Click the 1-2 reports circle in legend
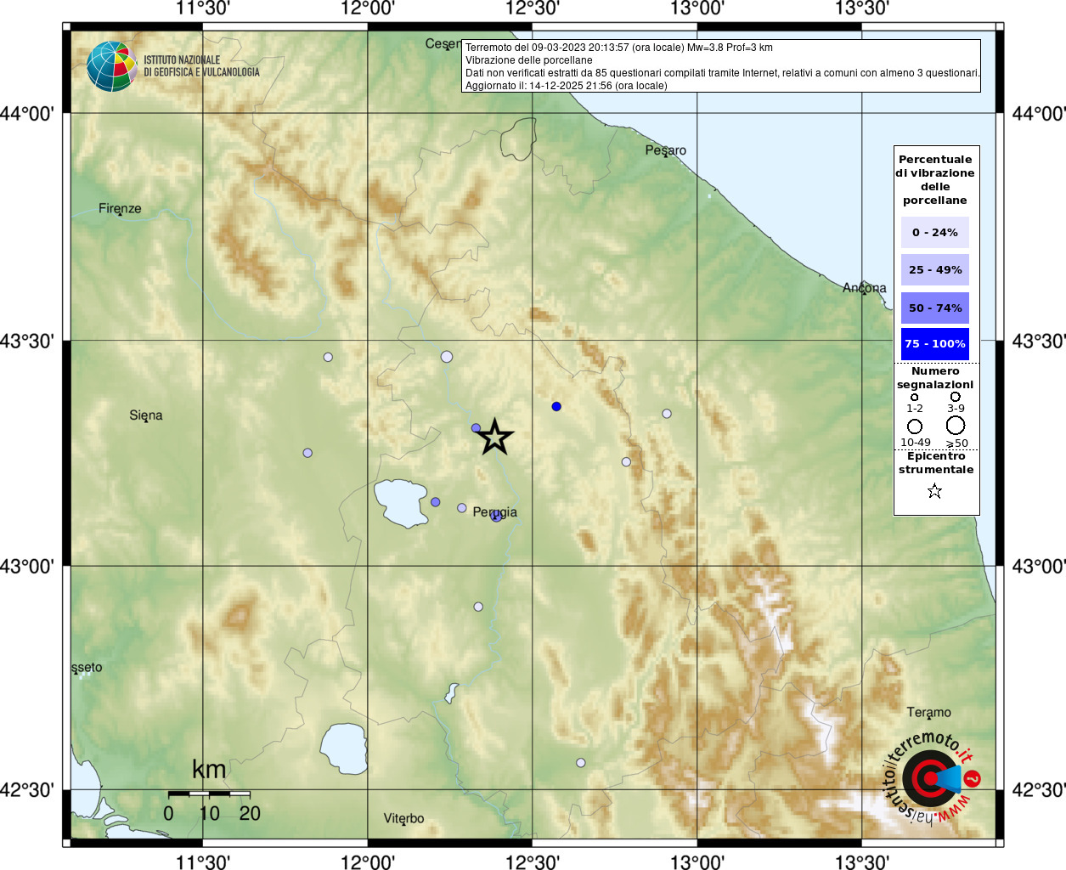 click(915, 397)
